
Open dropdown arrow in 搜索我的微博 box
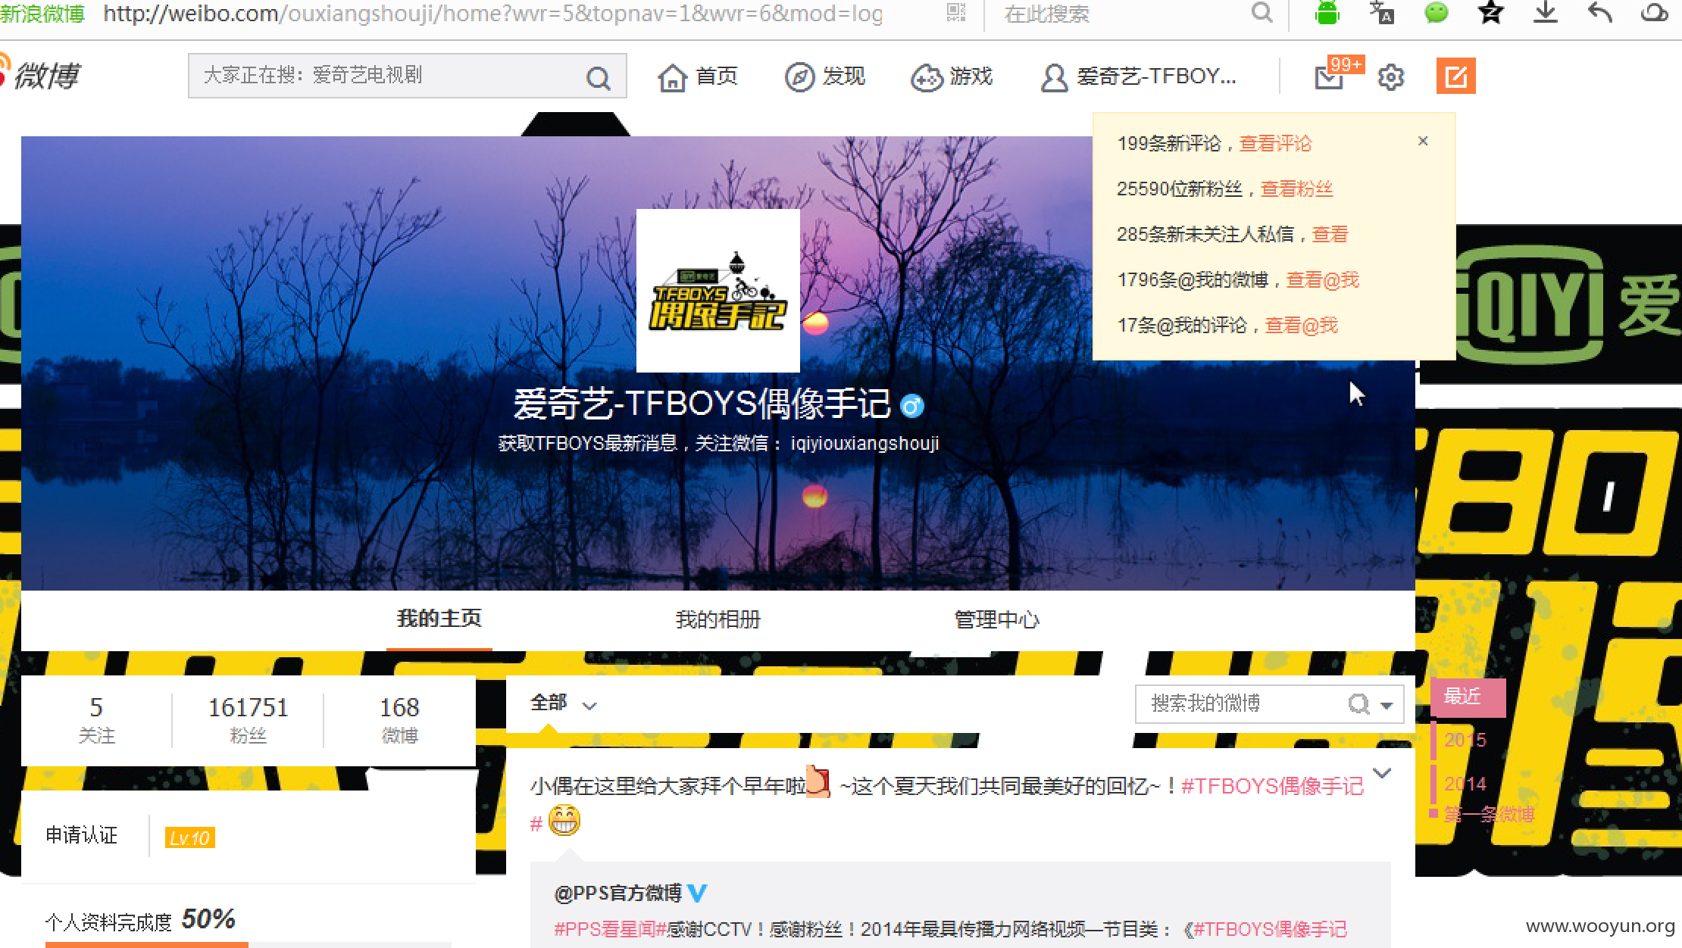pyautogui.click(x=1387, y=705)
